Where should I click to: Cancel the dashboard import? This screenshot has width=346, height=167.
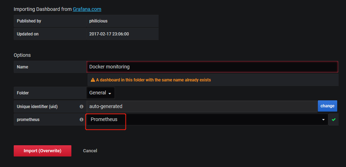[90, 151]
